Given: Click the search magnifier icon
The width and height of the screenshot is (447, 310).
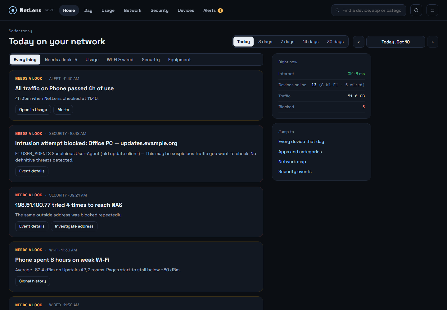Looking at the screenshot, I should click(337, 10).
